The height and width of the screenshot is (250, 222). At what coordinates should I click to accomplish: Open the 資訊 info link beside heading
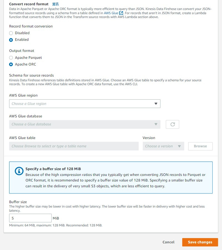[55, 4]
